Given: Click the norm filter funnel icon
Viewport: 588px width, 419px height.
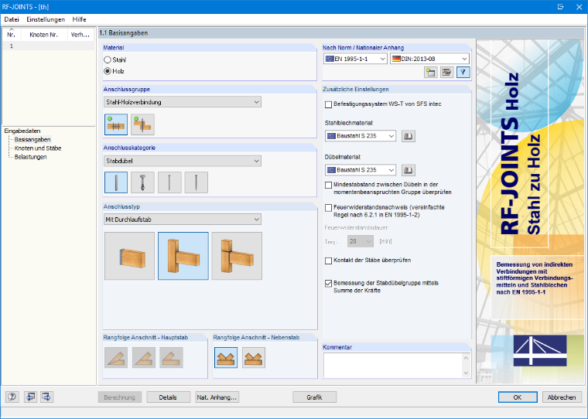Looking at the screenshot, I should (x=463, y=73).
